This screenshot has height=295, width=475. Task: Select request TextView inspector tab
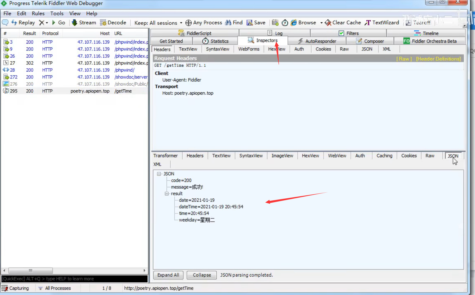(188, 49)
